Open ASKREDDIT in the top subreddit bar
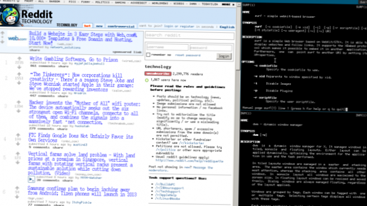 139,3
